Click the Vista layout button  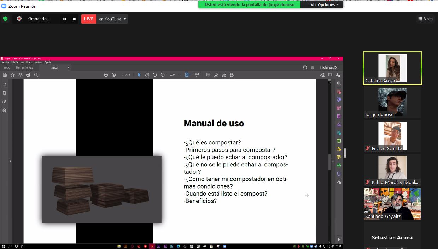tap(425, 19)
